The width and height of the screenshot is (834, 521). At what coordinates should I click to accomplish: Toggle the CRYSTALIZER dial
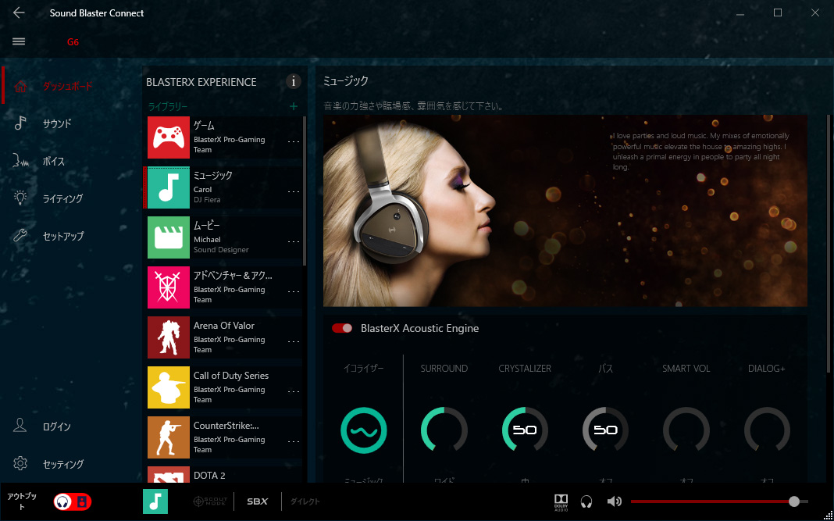click(525, 430)
